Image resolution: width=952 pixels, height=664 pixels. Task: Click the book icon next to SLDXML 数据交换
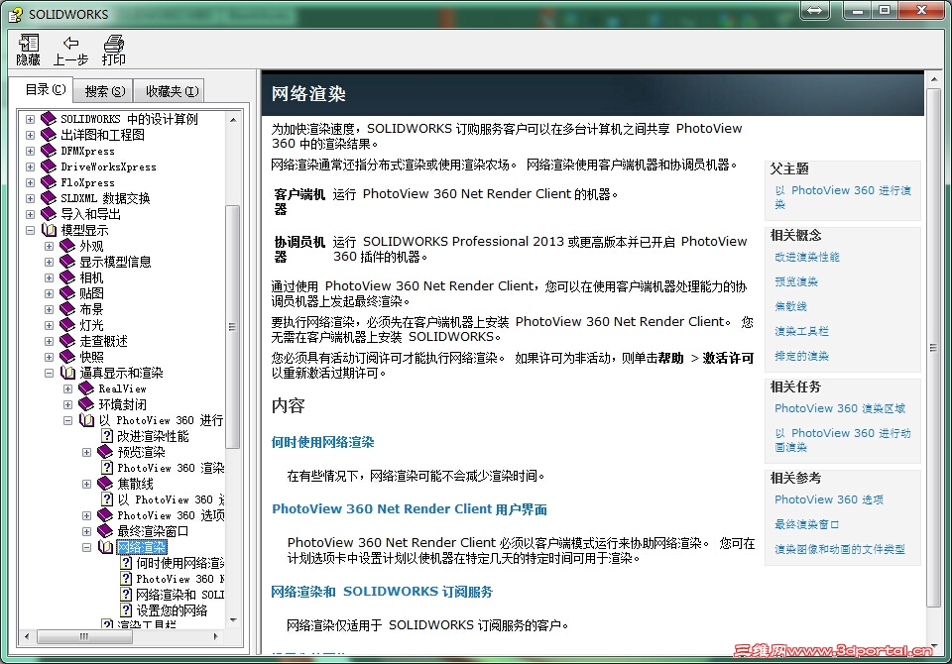[x=49, y=198]
